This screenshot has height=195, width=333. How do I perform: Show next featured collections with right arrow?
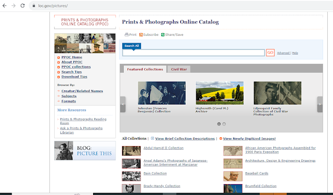320,104
